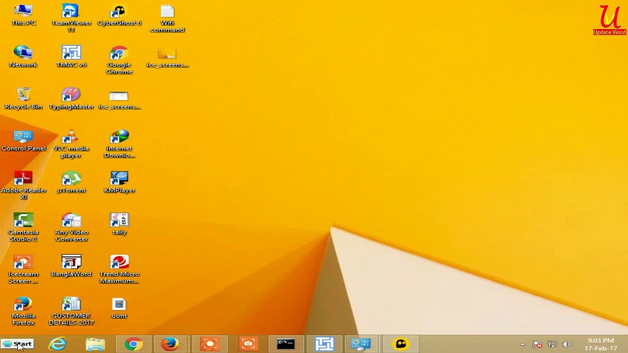The image size is (628, 353).
Task: Select the BanglaWord desktop shortcut
Action: click(x=71, y=266)
